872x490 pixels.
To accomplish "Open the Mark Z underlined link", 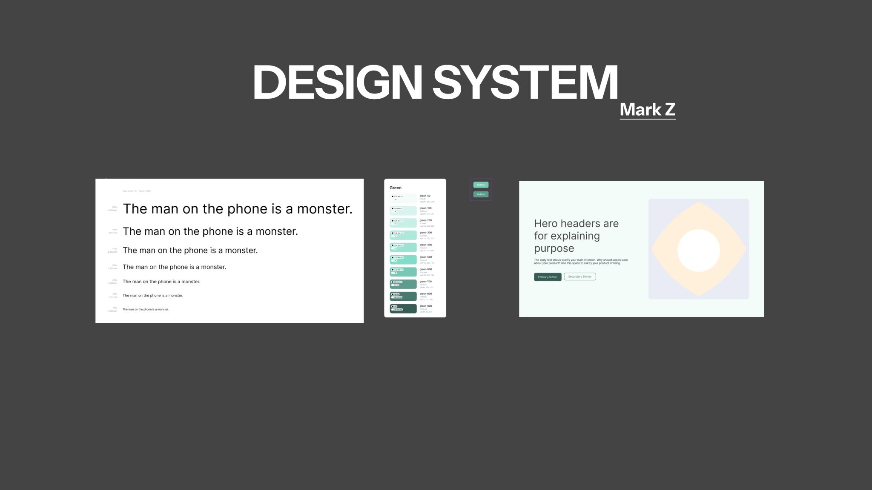I will tap(647, 110).
